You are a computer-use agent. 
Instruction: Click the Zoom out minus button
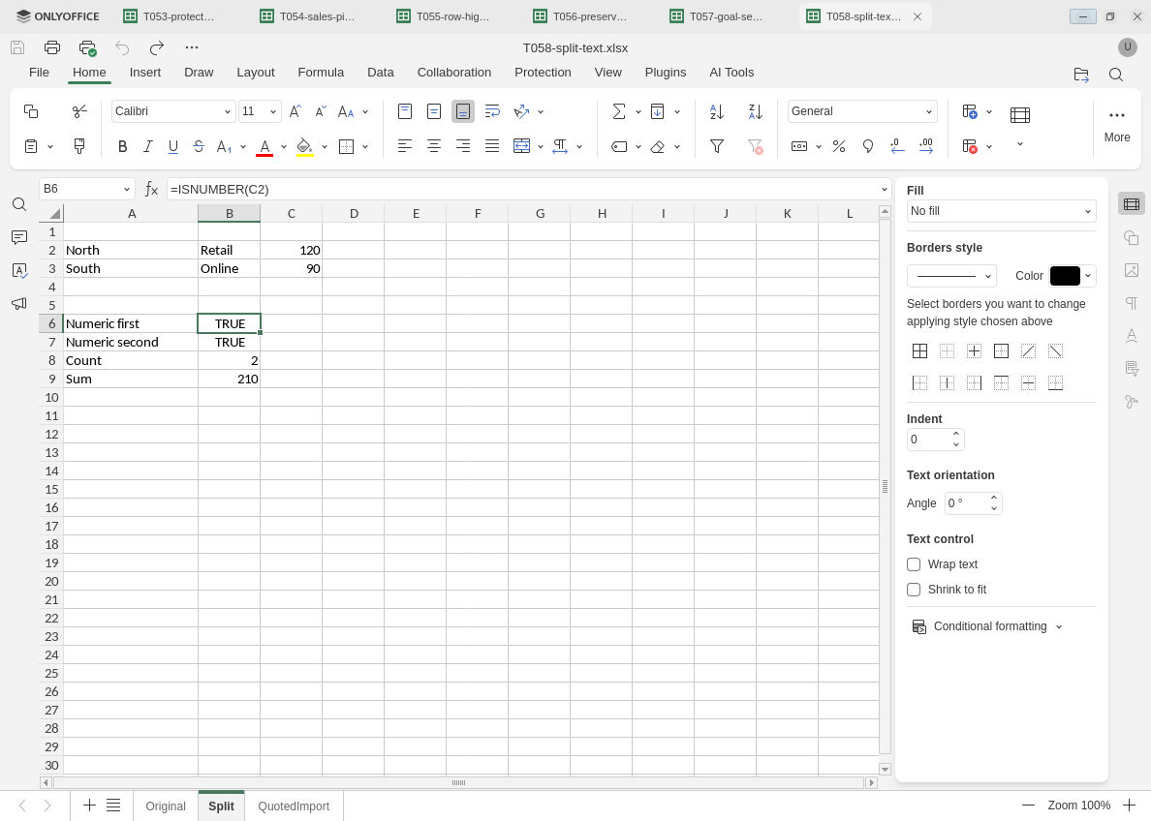click(1028, 805)
